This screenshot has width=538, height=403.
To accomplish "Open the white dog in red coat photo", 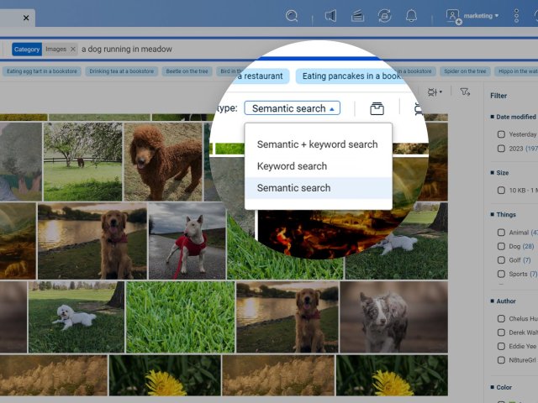I will click(x=187, y=241).
